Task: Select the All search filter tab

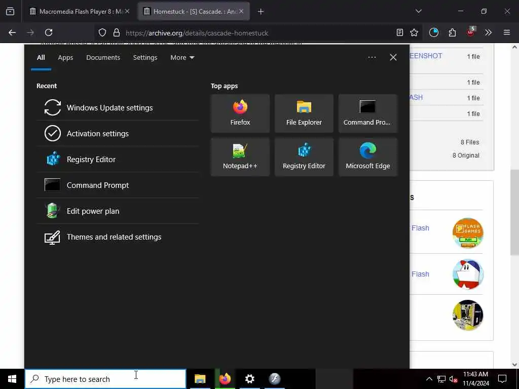Action: 41,58
